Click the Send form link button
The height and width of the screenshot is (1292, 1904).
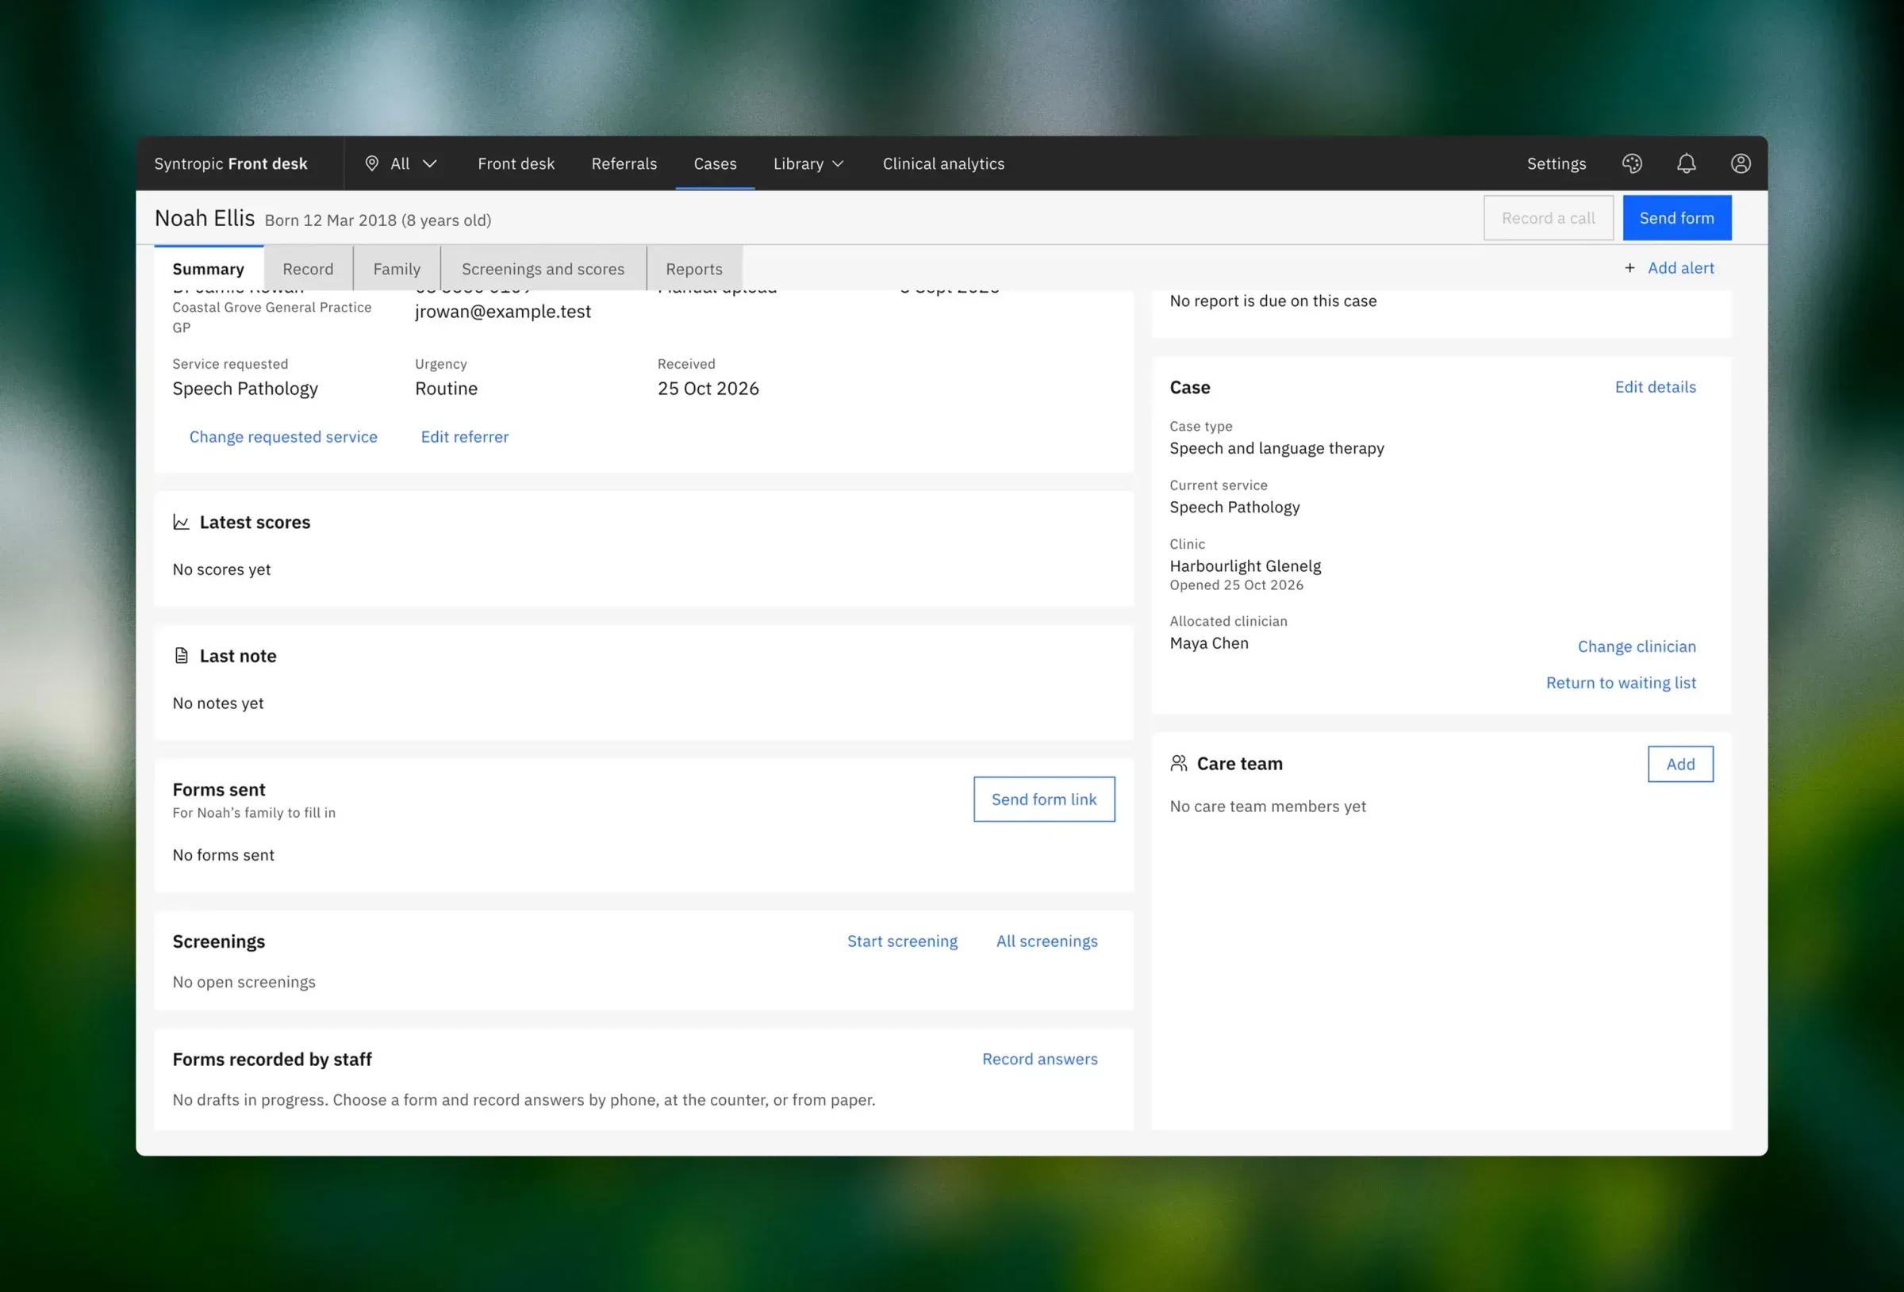pos(1044,799)
